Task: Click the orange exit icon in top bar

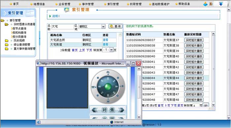Action: click(211, 4)
